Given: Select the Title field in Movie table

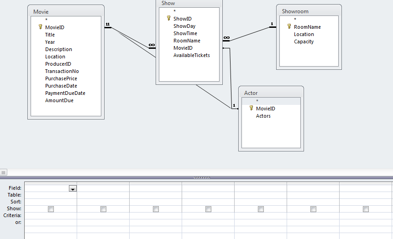Looking at the screenshot, I should click(50, 35).
